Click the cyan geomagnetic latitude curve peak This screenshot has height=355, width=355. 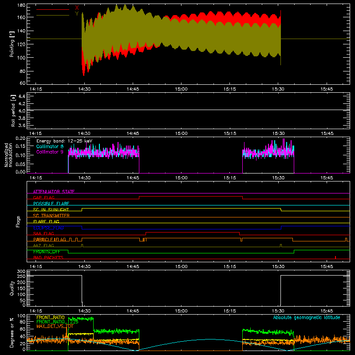pos(210,339)
